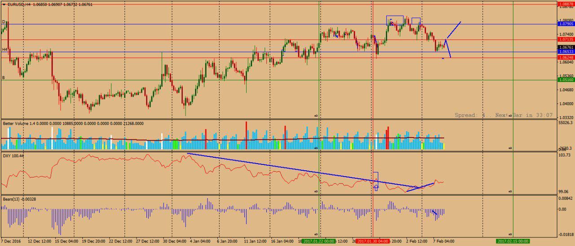Click the Spread and Next Bar countdown text
Image resolution: width=575 pixels, height=246 pixels.
503,115
